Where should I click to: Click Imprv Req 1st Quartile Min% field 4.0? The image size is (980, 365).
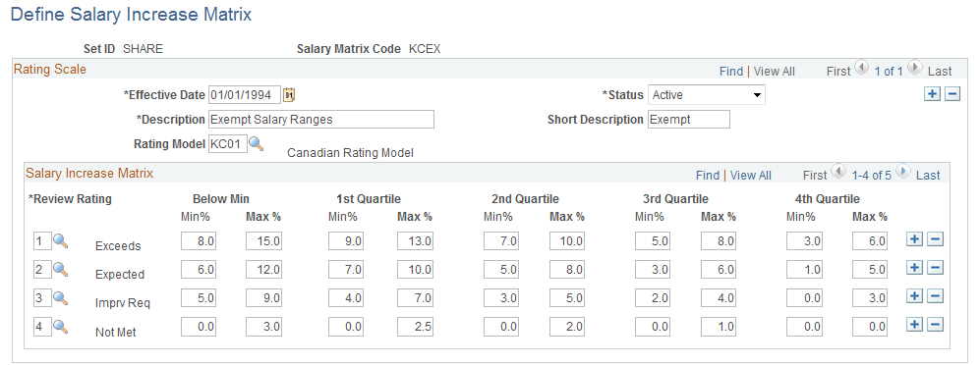(345, 297)
